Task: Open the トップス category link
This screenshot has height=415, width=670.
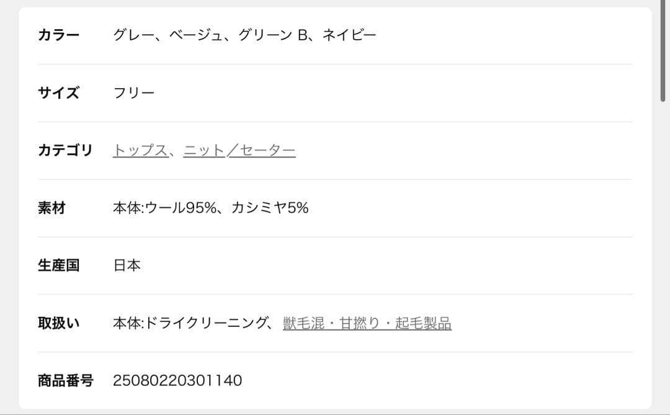Action: [x=140, y=150]
